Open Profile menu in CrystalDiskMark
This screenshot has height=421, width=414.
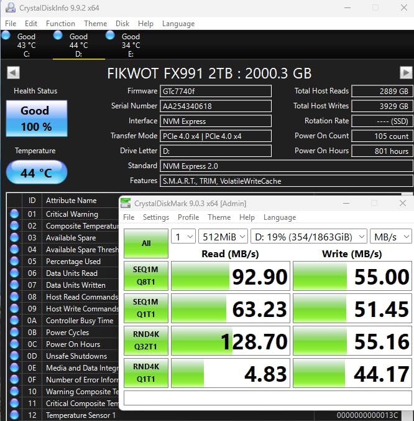(188, 217)
